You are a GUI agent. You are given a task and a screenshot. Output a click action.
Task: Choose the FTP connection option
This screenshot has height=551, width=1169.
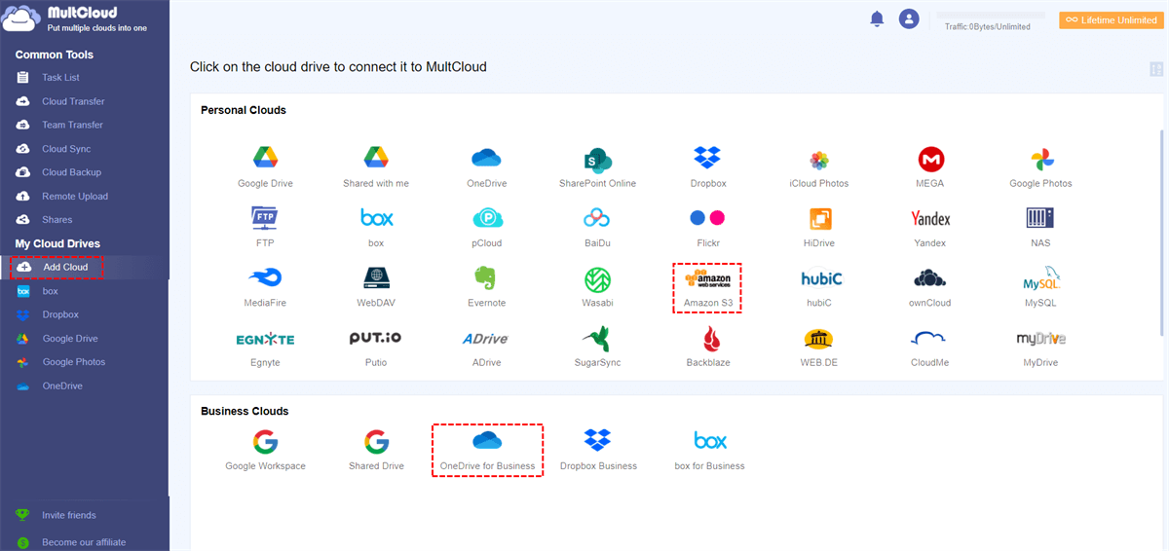click(265, 226)
